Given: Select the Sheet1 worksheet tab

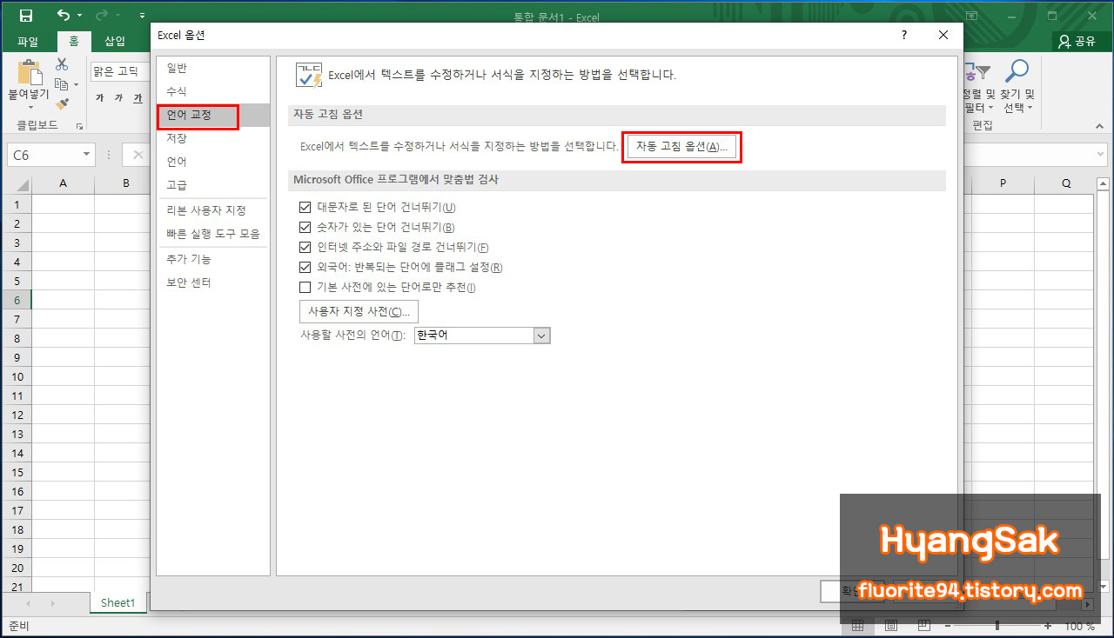Looking at the screenshot, I should click(x=117, y=602).
